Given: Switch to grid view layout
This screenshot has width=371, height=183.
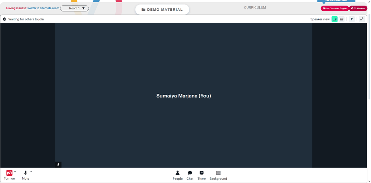Looking at the screenshot, I should 341,19.
